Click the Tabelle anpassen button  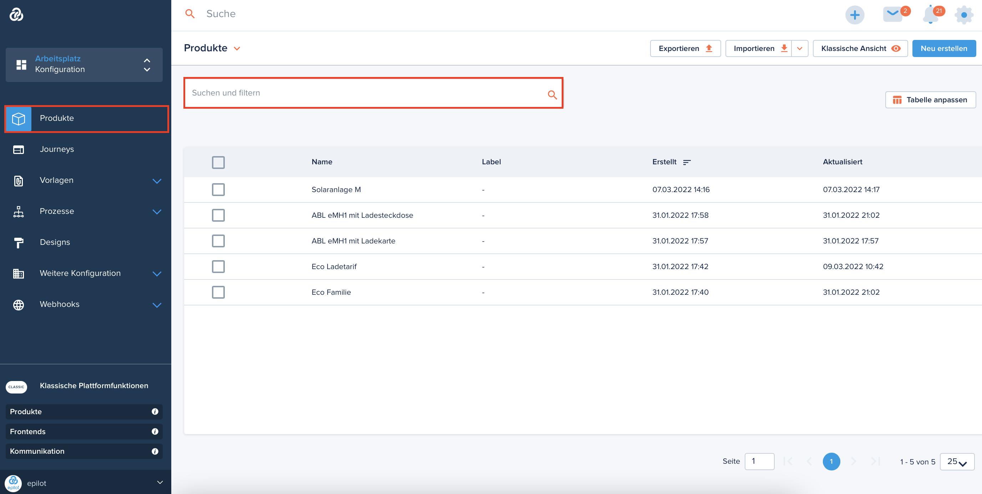pyautogui.click(x=930, y=100)
